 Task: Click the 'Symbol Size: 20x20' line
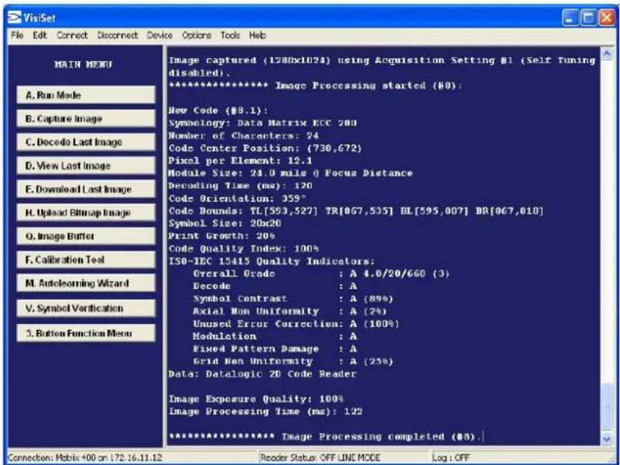[225, 223]
